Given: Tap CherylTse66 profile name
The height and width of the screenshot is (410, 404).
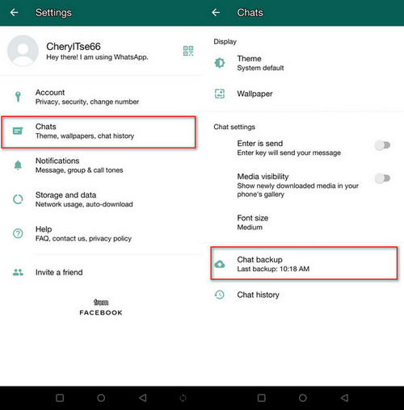Looking at the screenshot, I should (74, 47).
